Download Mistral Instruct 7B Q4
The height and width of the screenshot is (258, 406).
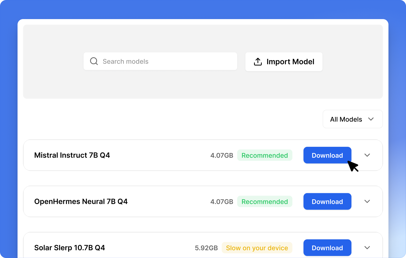tap(327, 155)
